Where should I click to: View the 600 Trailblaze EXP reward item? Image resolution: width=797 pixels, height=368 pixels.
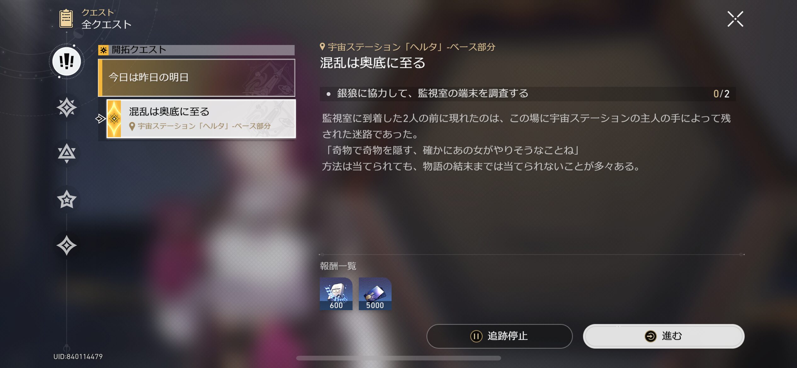(x=336, y=294)
